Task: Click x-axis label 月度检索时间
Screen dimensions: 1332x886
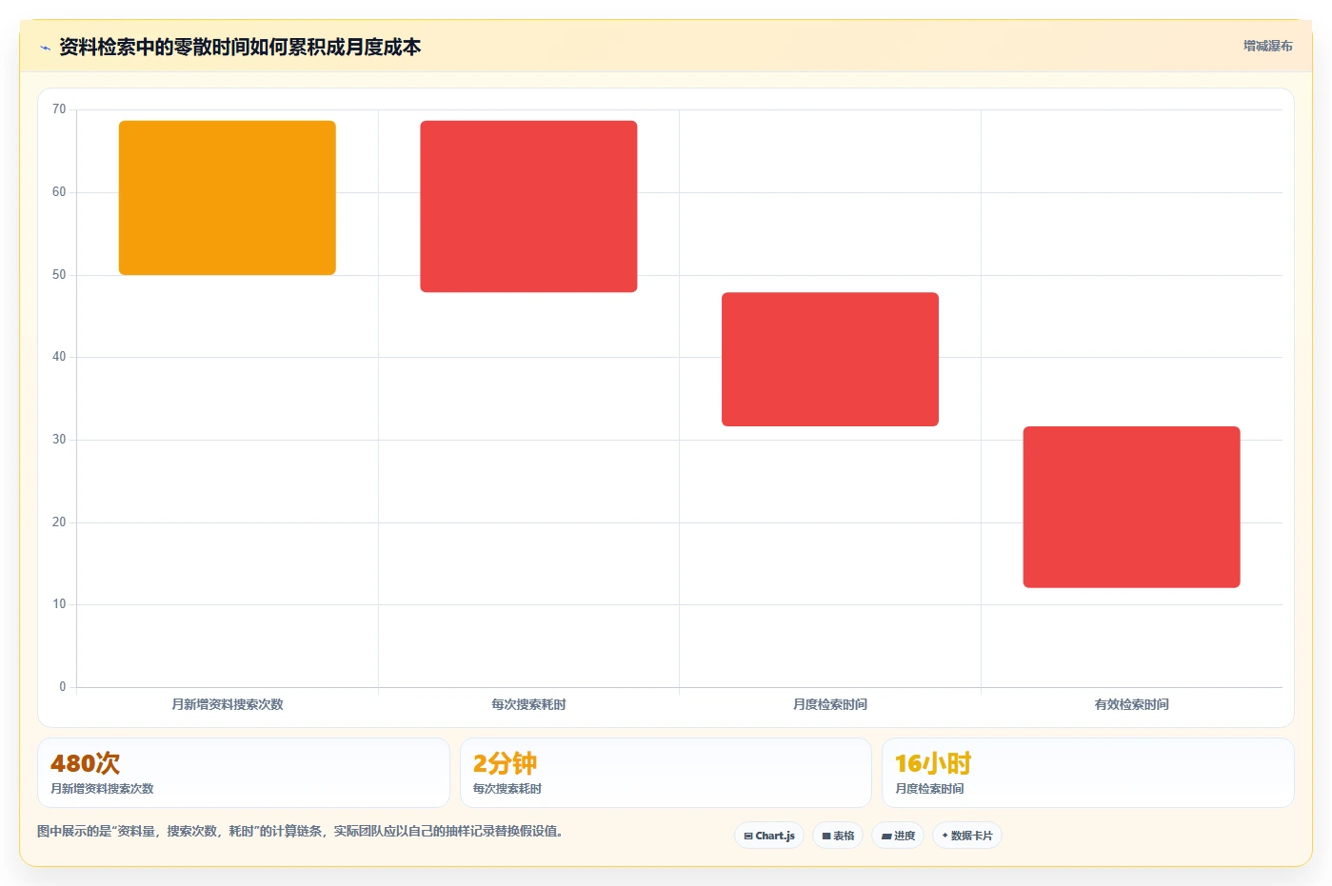Action: tap(830, 704)
